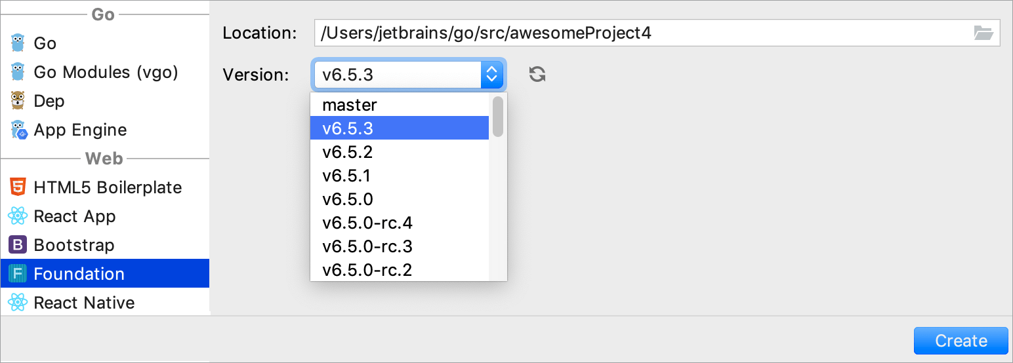
Task: Choose master from the version list
Action: (350, 105)
